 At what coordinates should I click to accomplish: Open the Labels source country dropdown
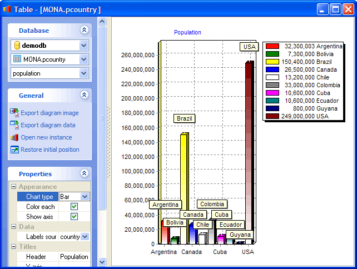[x=85, y=237]
